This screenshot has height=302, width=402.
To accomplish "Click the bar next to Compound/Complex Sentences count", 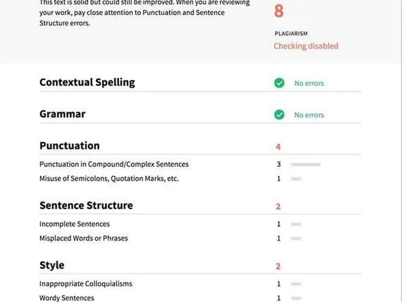I will click(306, 165).
